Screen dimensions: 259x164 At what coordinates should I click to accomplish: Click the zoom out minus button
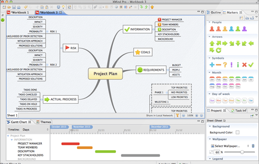[184, 115]
